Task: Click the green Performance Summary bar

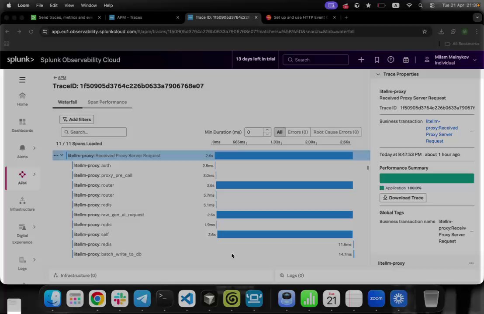Action: click(x=427, y=178)
